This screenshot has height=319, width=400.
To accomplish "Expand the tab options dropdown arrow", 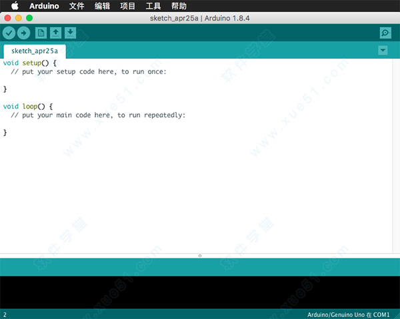I will click(383, 50).
